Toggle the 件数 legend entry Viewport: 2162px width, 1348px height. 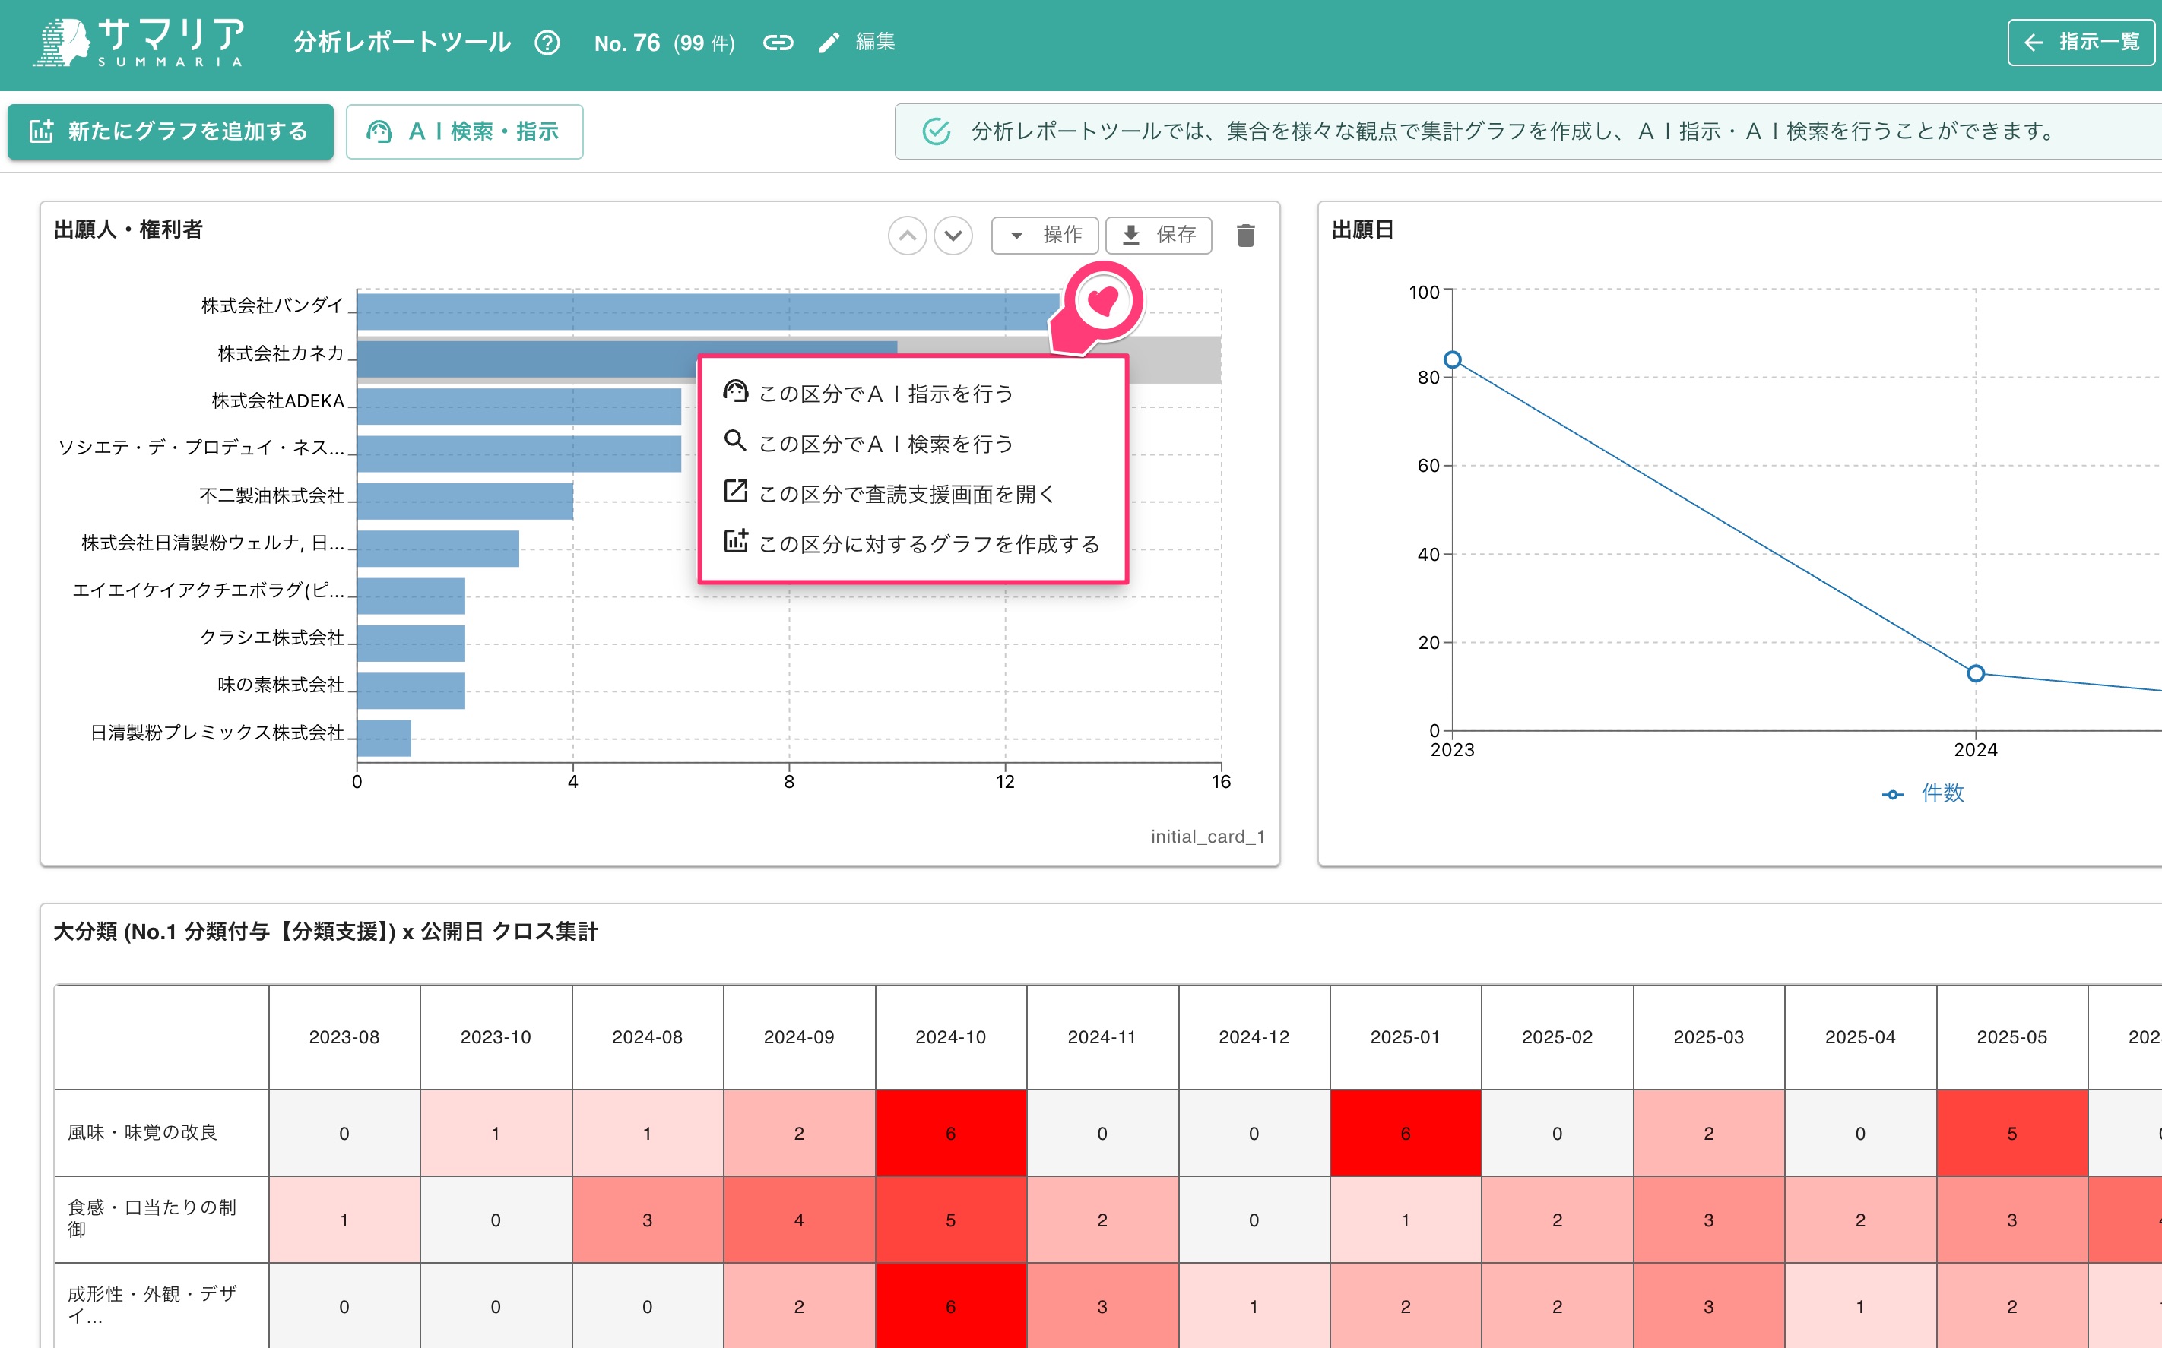click(1924, 793)
